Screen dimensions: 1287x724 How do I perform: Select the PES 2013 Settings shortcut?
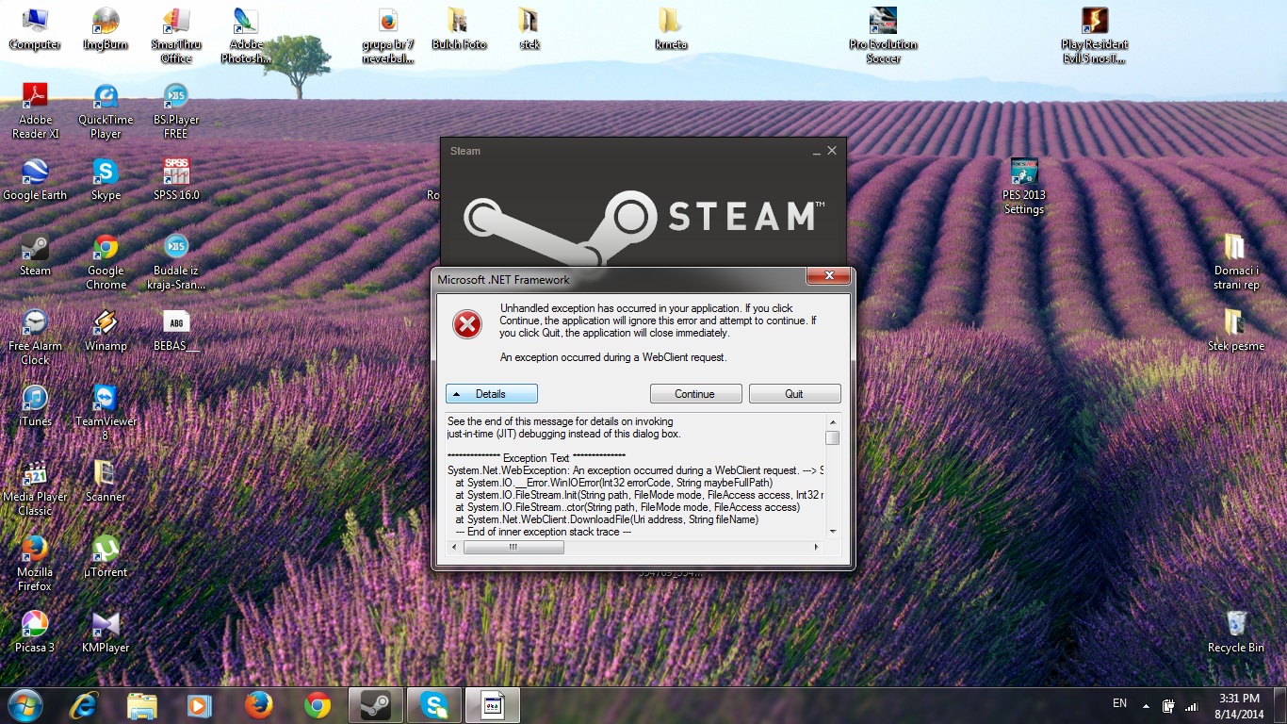pyautogui.click(x=1023, y=187)
